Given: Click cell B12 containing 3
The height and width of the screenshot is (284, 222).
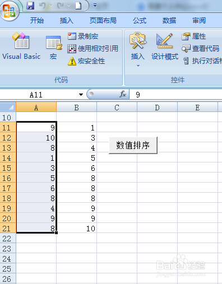Looking at the screenshot, I should [77, 137].
